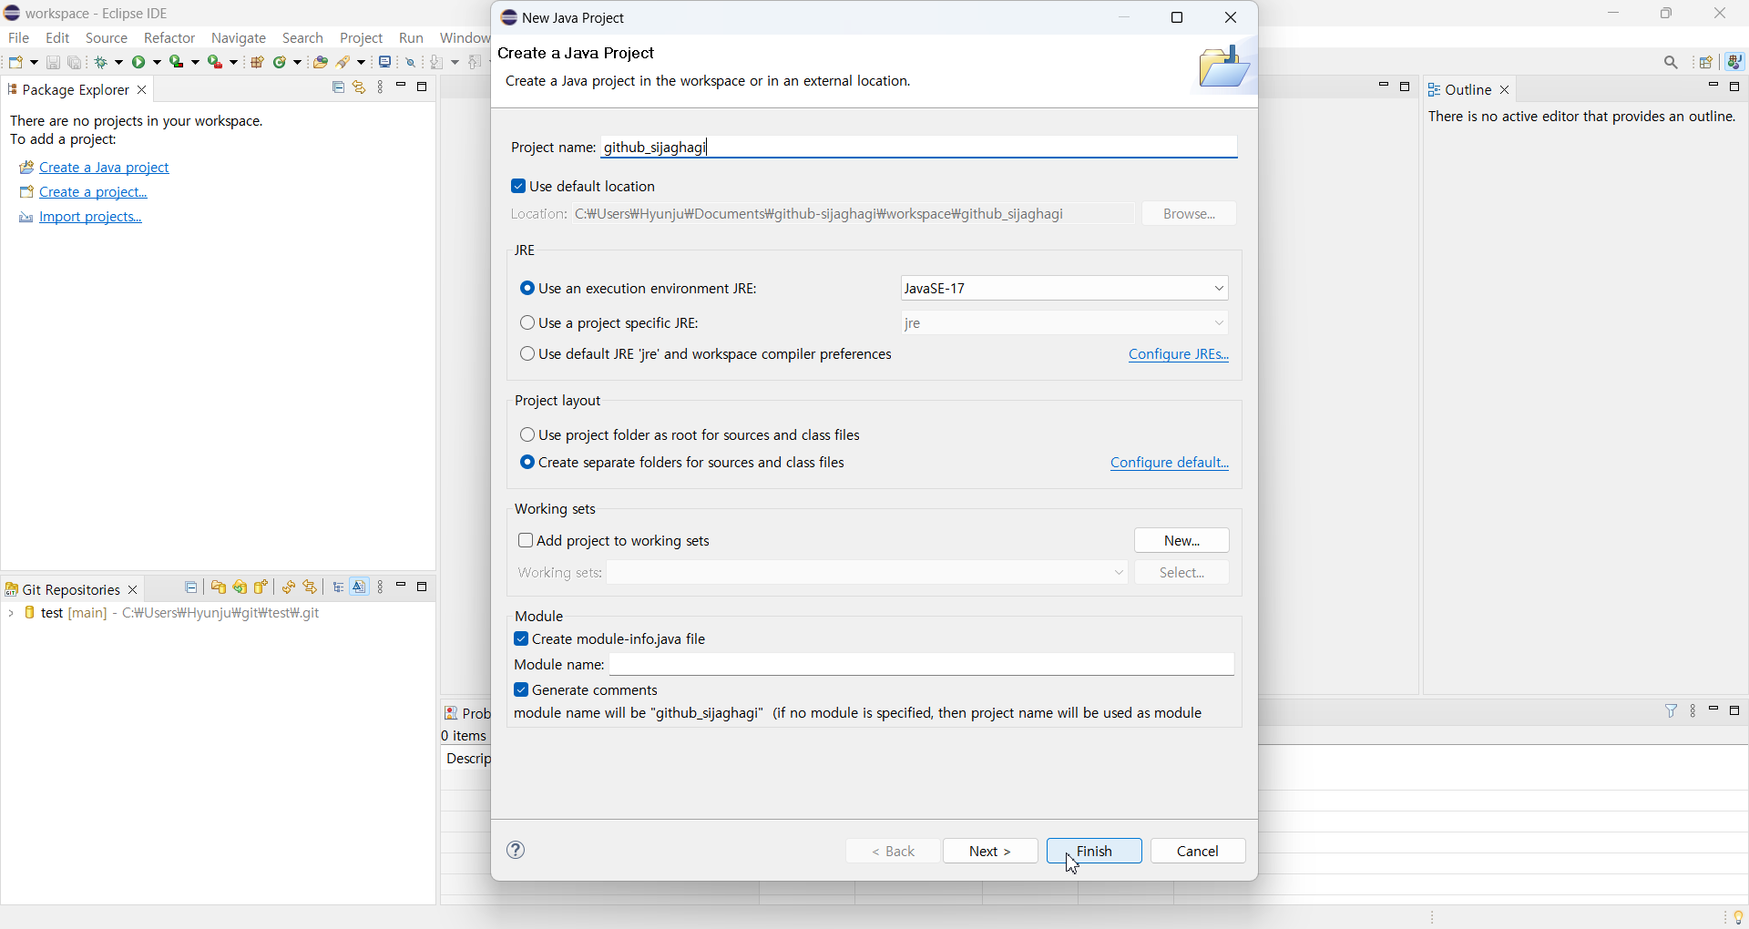Click the New Java Package icon
The height and width of the screenshot is (929, 1749).
pos(258,63)
